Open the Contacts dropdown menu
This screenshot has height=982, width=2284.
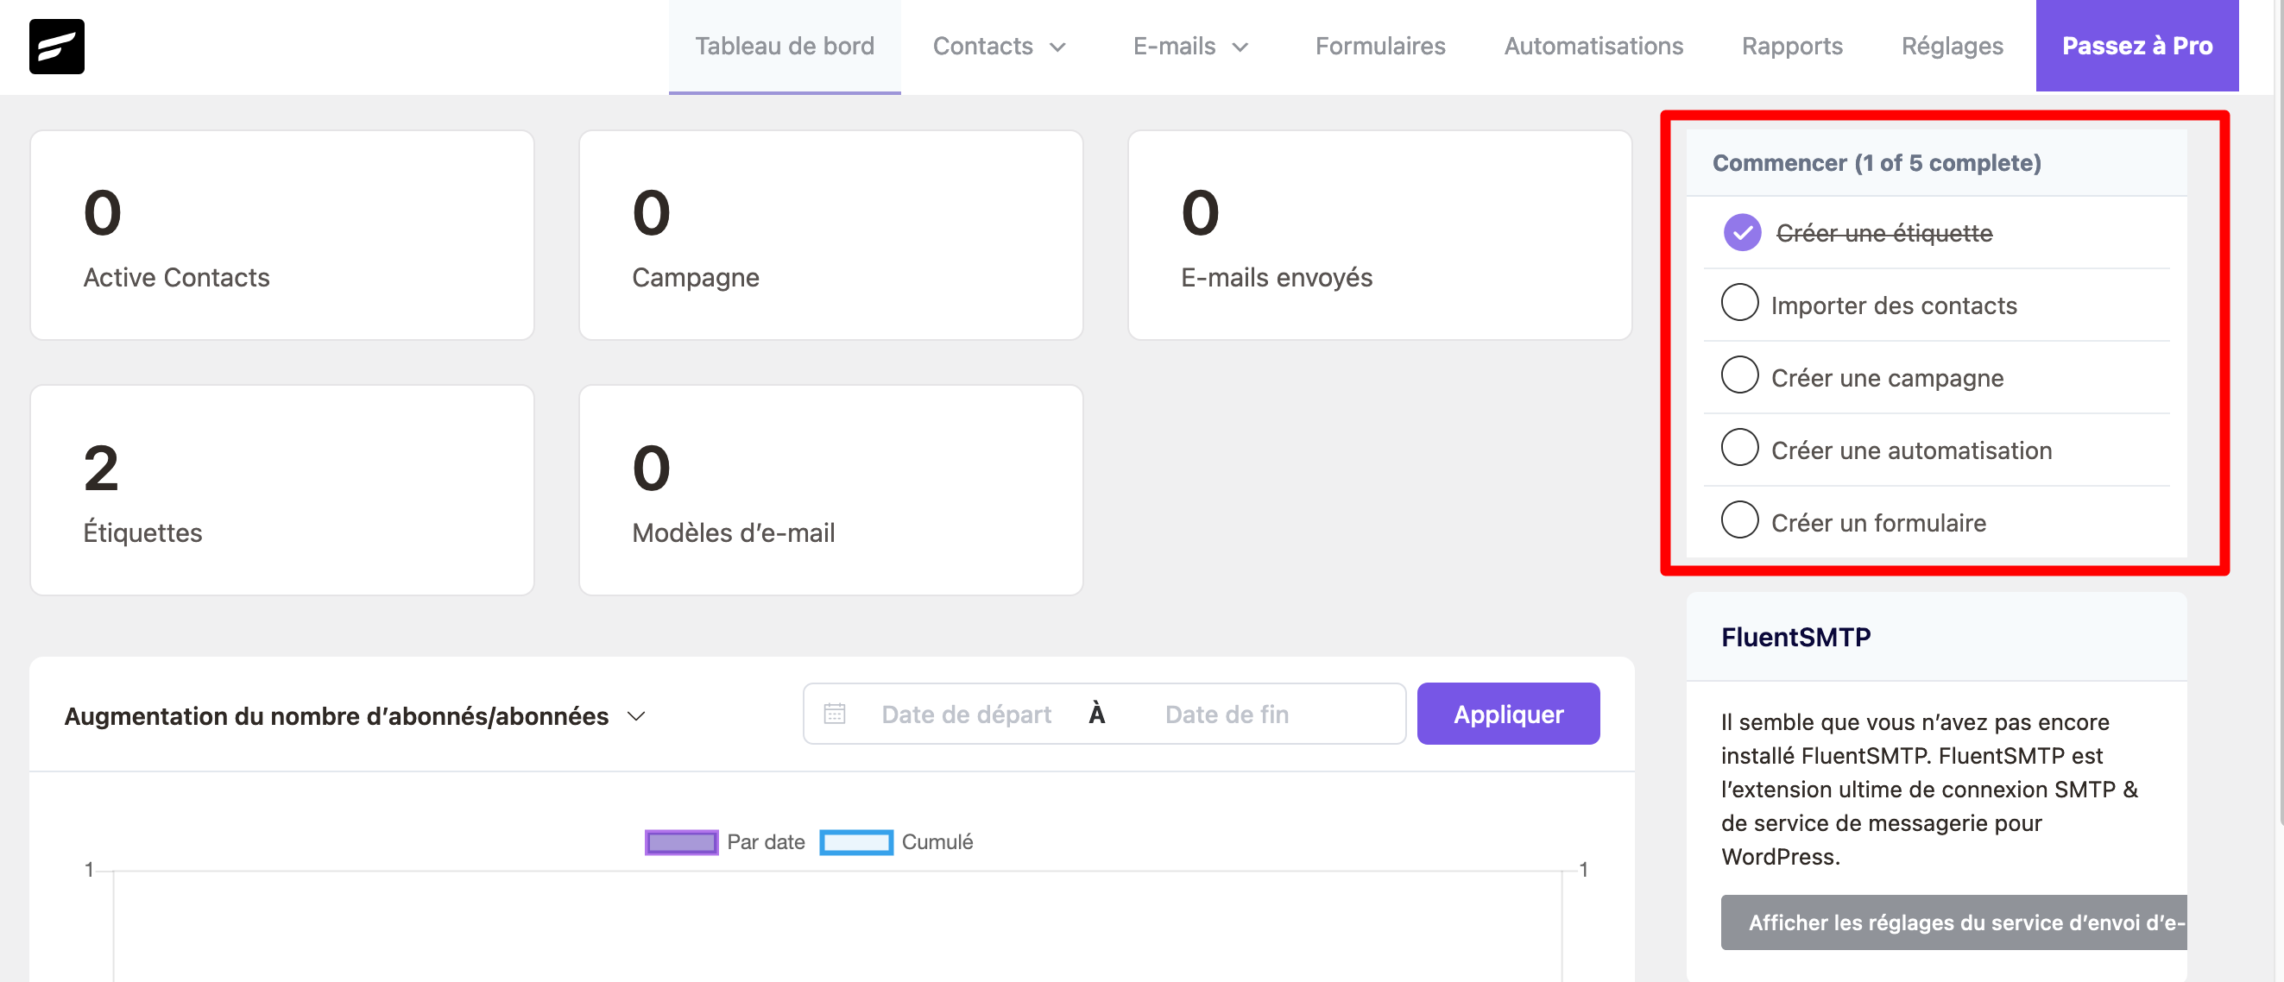tap(999, 46)
